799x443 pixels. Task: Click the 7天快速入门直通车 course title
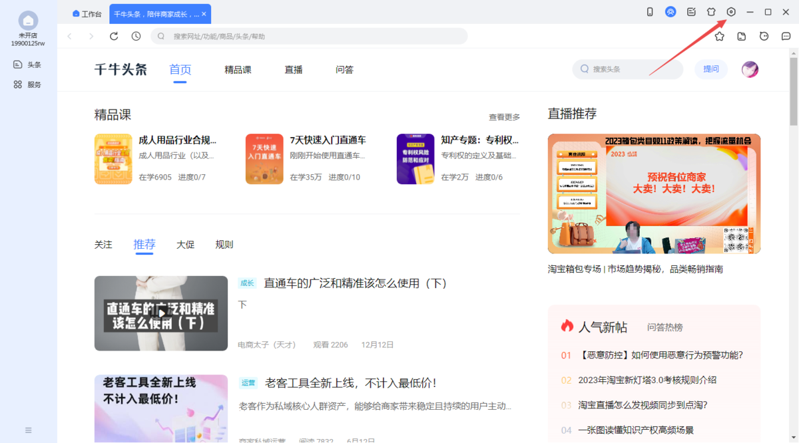[x=328, y=140]
